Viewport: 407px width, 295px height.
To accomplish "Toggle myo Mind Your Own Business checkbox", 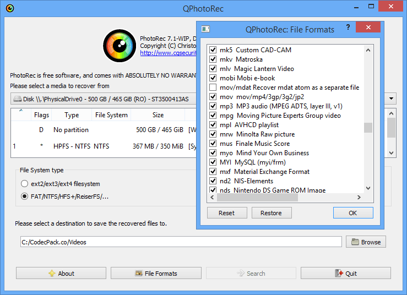I will pos(213,152).
